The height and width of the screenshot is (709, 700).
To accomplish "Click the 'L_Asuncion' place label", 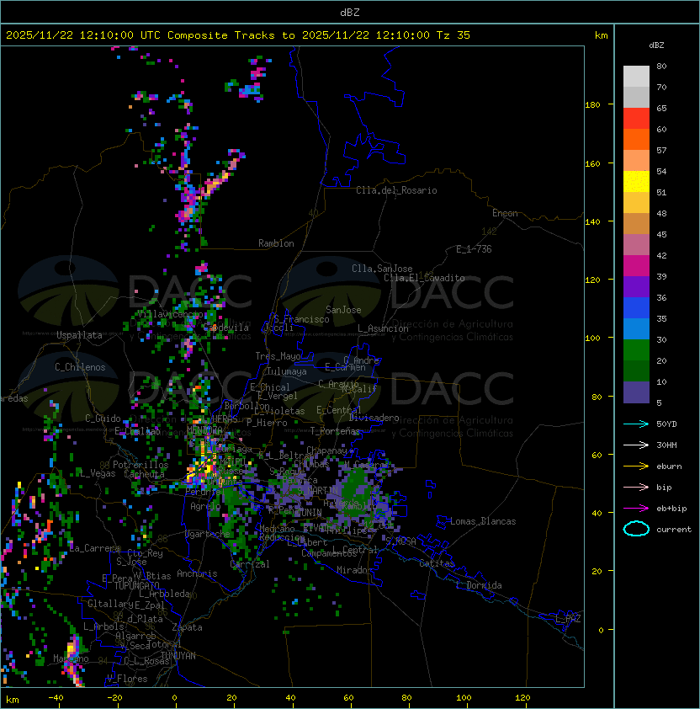I will coord(383,328).
